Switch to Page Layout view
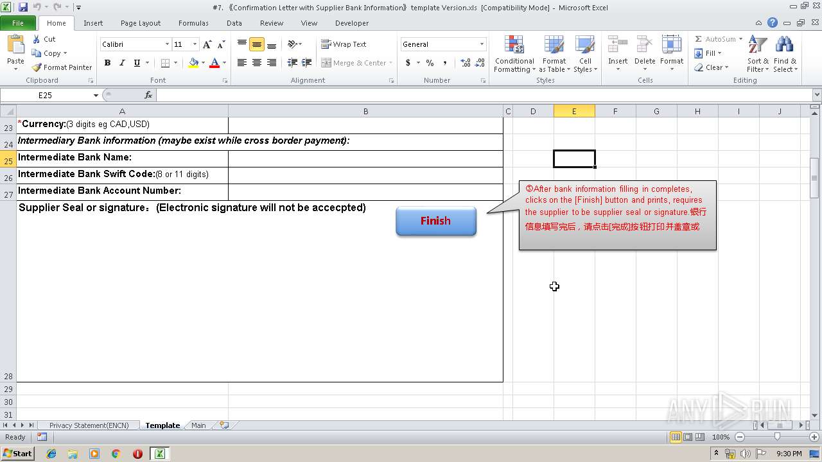The height and width of the screenshot is (462, 822). (x=688, y=437)
